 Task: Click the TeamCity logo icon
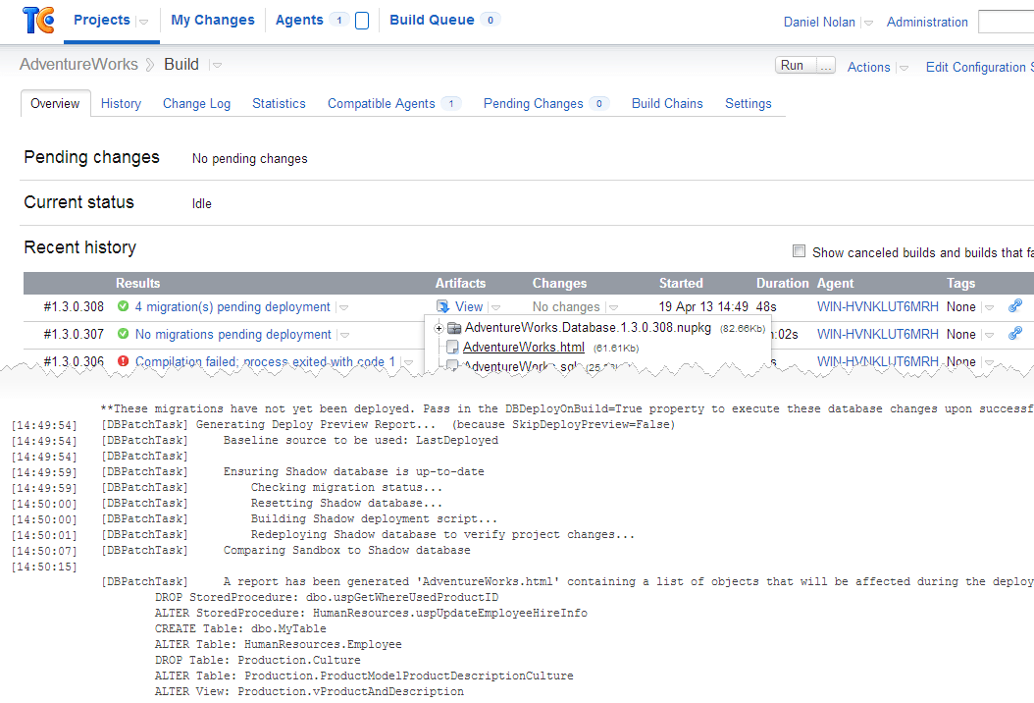click(x=38, y=20)
